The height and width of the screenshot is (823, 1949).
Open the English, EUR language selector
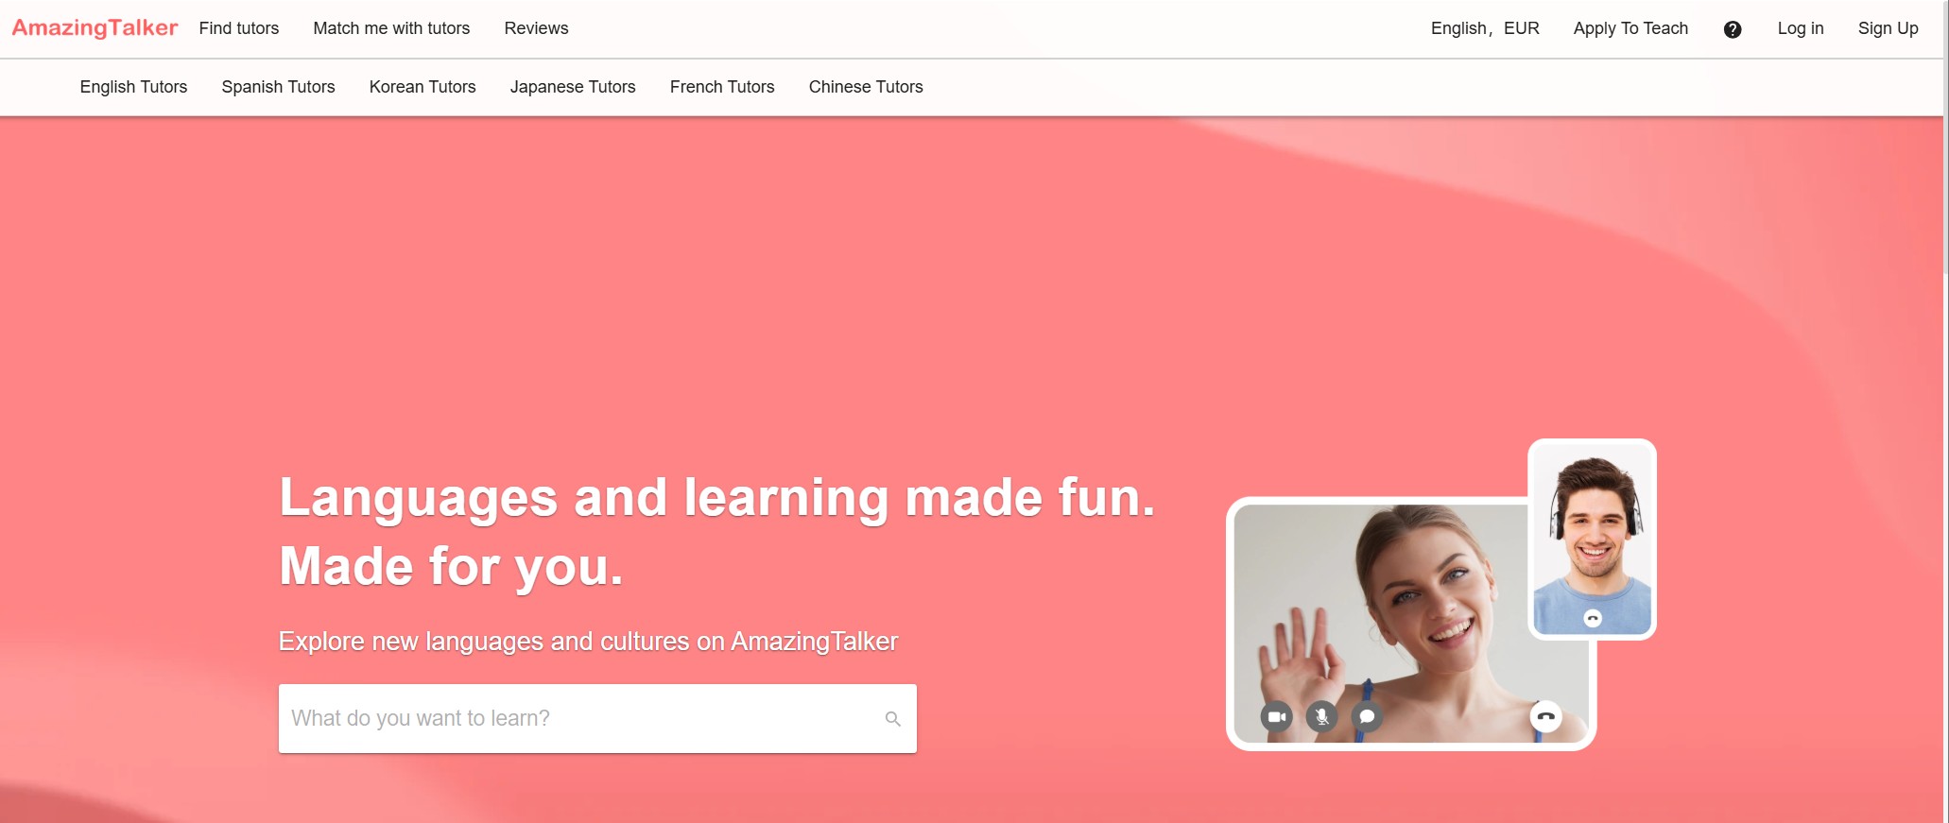pos(1484,28)
